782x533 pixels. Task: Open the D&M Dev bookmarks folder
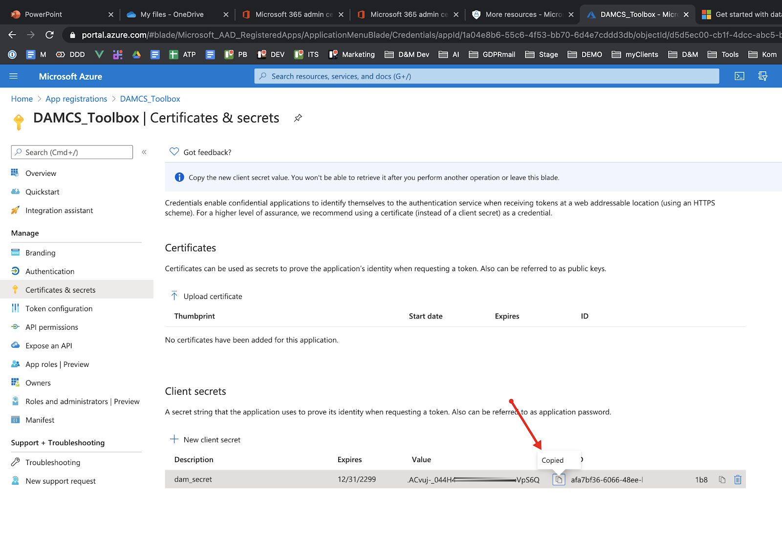click(x=407, y=54)
